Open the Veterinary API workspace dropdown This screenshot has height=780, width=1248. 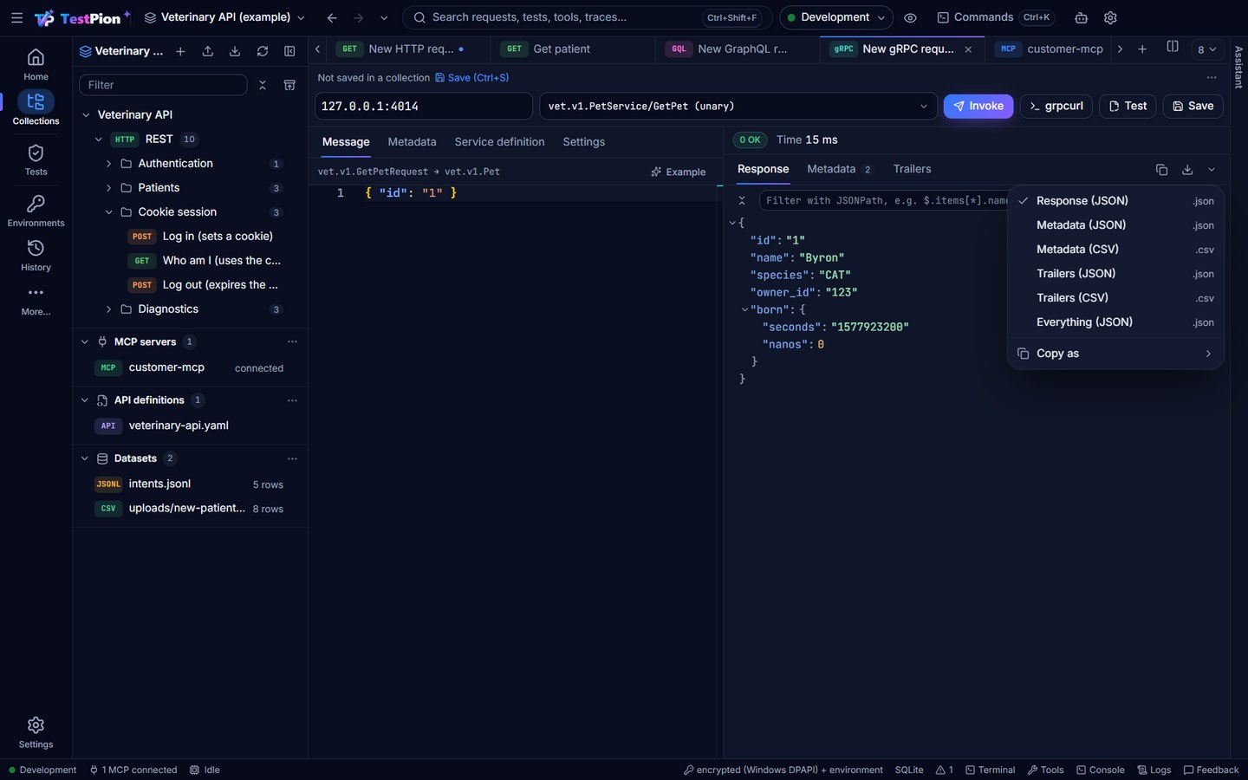224,17
